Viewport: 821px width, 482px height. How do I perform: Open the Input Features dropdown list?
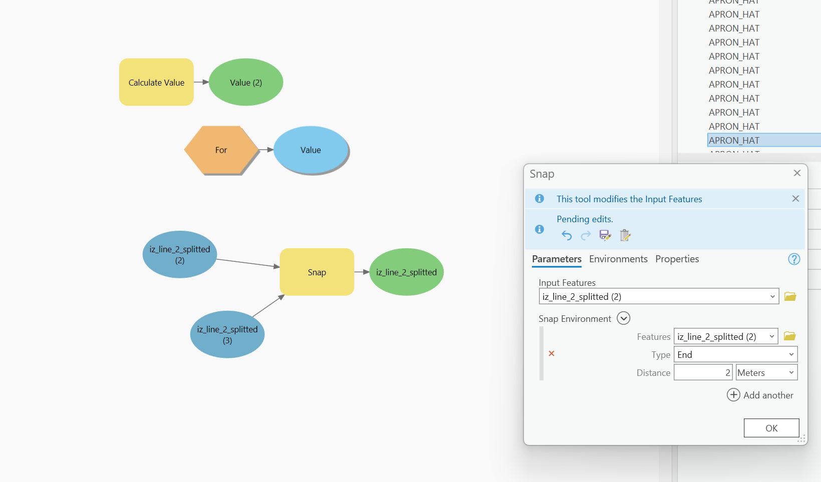click(771, 296)
